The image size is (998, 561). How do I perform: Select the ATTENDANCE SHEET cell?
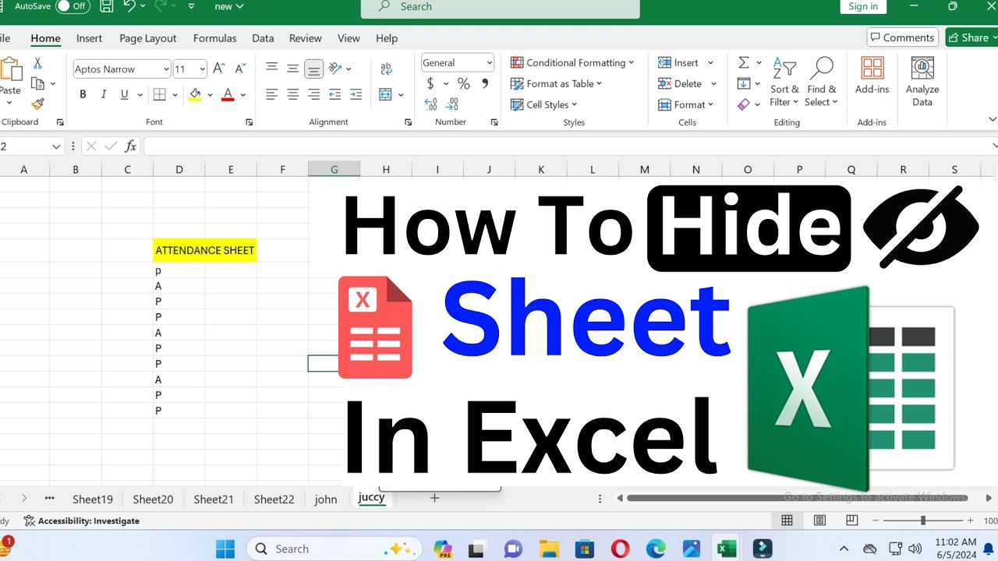pyautogui.click(x=205, y=250)
